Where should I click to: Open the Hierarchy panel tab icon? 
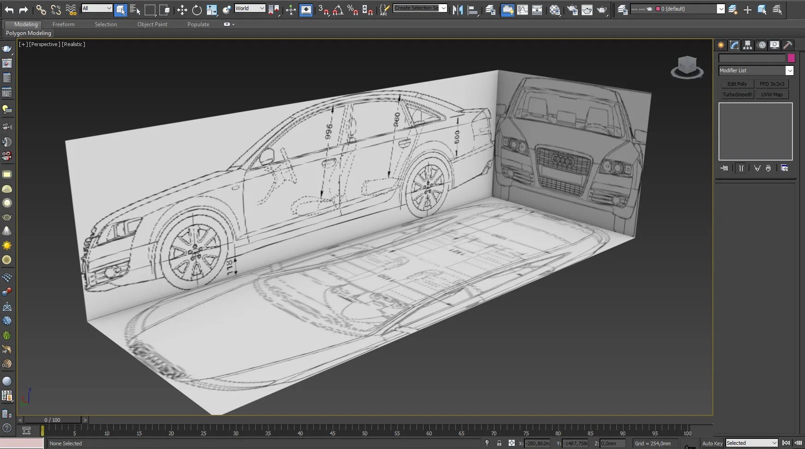click(747, 45)
